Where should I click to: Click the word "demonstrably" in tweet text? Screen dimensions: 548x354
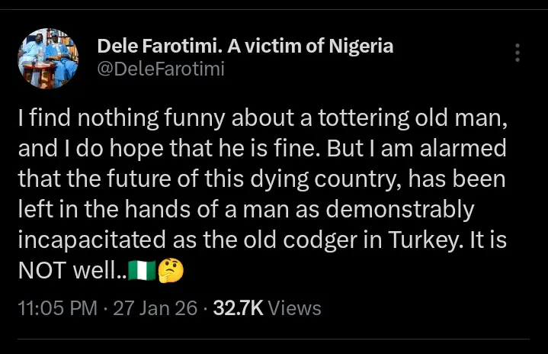tap(398, 209)
